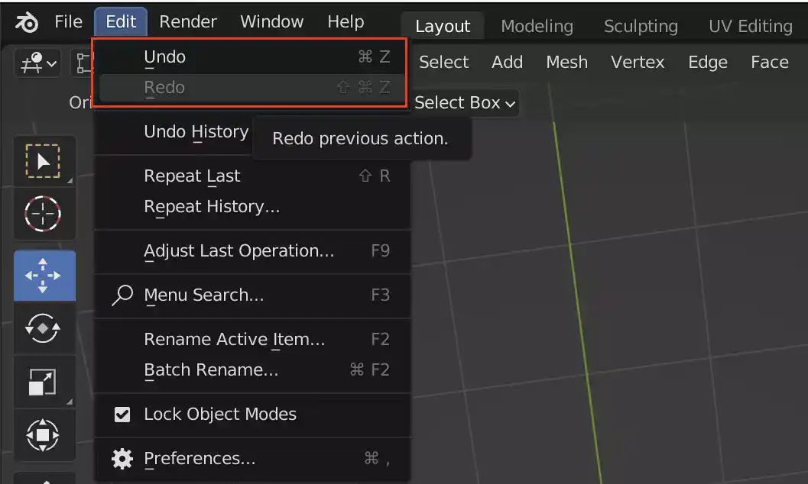The width and height of the screenshot is (808, 484).
Task: Select the Transform tool
Action: click(44, 435)
